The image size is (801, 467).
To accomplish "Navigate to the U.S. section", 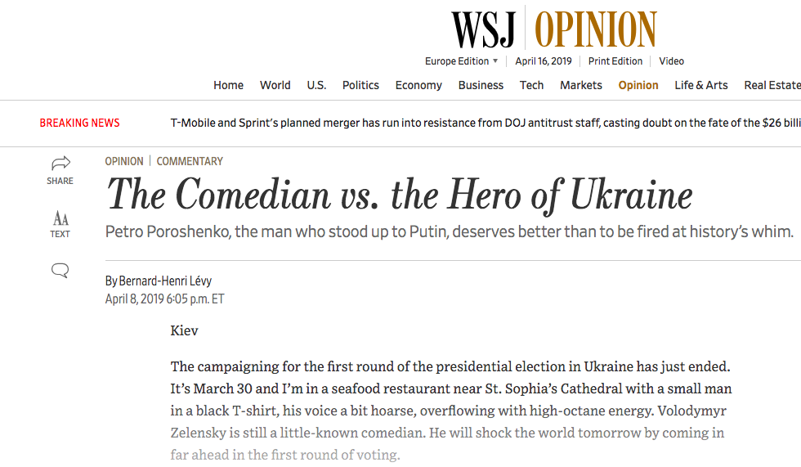I will point(316,85).
